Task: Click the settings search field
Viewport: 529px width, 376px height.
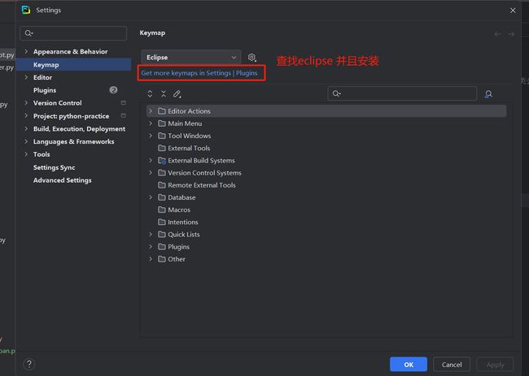Action: point(73,33)
